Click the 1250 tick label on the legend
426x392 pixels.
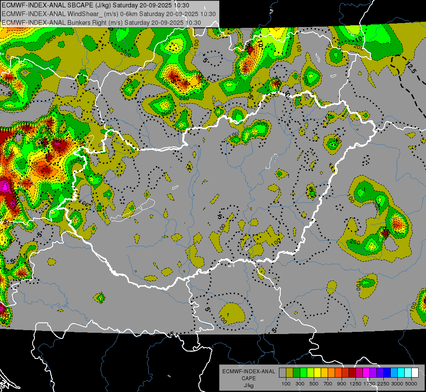coord(356,384)
